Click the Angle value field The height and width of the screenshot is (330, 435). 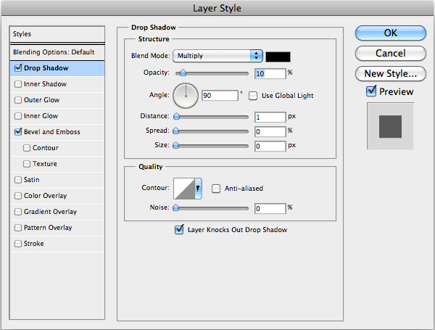220,96
